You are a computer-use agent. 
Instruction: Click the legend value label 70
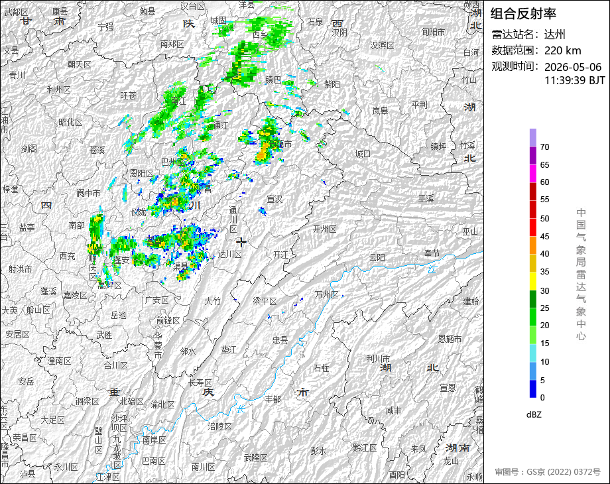coord(544,147)
